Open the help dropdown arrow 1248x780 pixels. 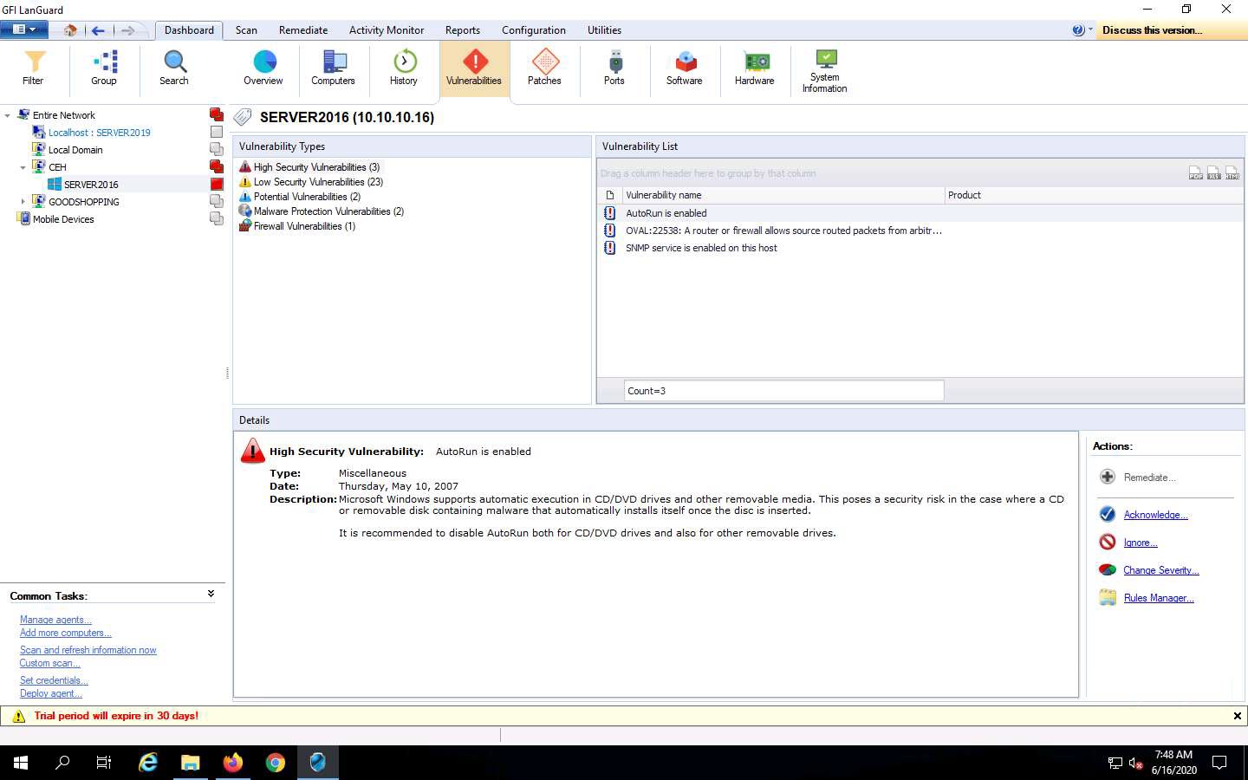[1090, 30]
